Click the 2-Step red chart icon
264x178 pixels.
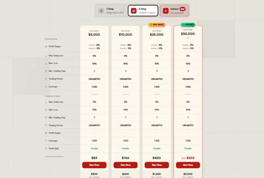(134, 11)
